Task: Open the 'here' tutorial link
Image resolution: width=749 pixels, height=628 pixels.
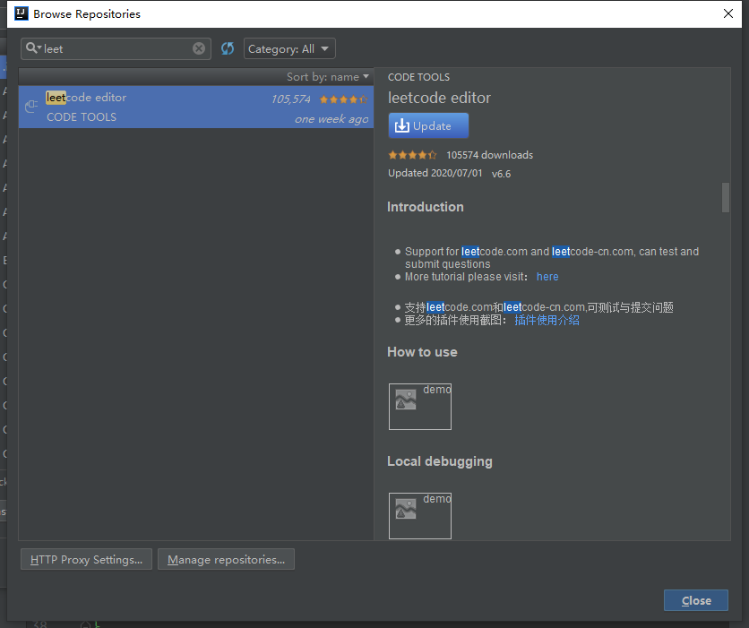Action: (x=547, y=277)
